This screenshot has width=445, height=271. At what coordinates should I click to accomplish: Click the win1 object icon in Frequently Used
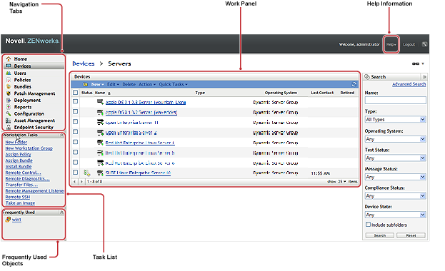coord(8,220)
